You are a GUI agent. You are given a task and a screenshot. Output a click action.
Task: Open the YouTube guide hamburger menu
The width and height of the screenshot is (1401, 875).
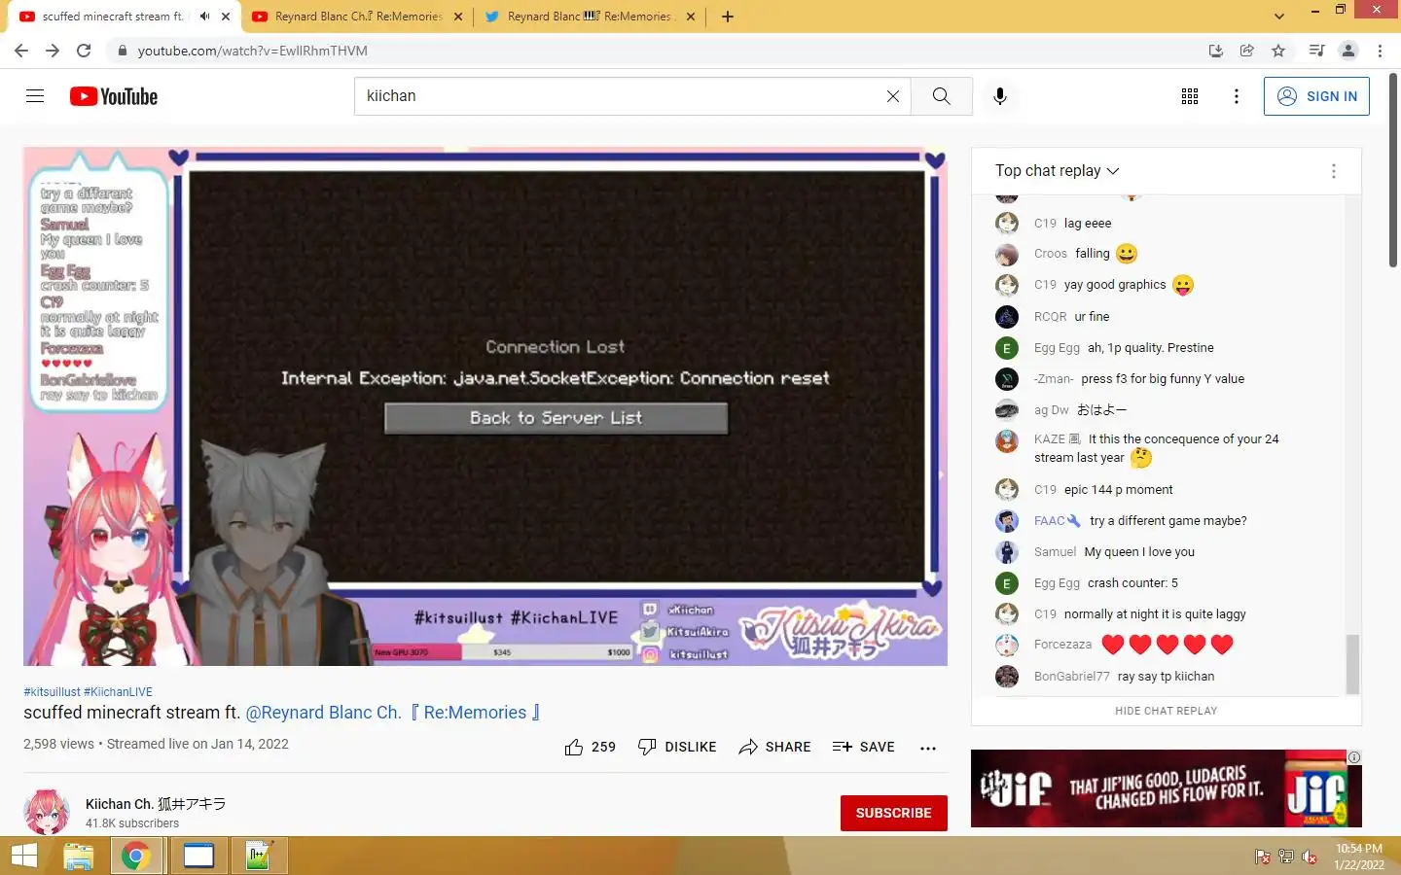(x=35, y=95)
